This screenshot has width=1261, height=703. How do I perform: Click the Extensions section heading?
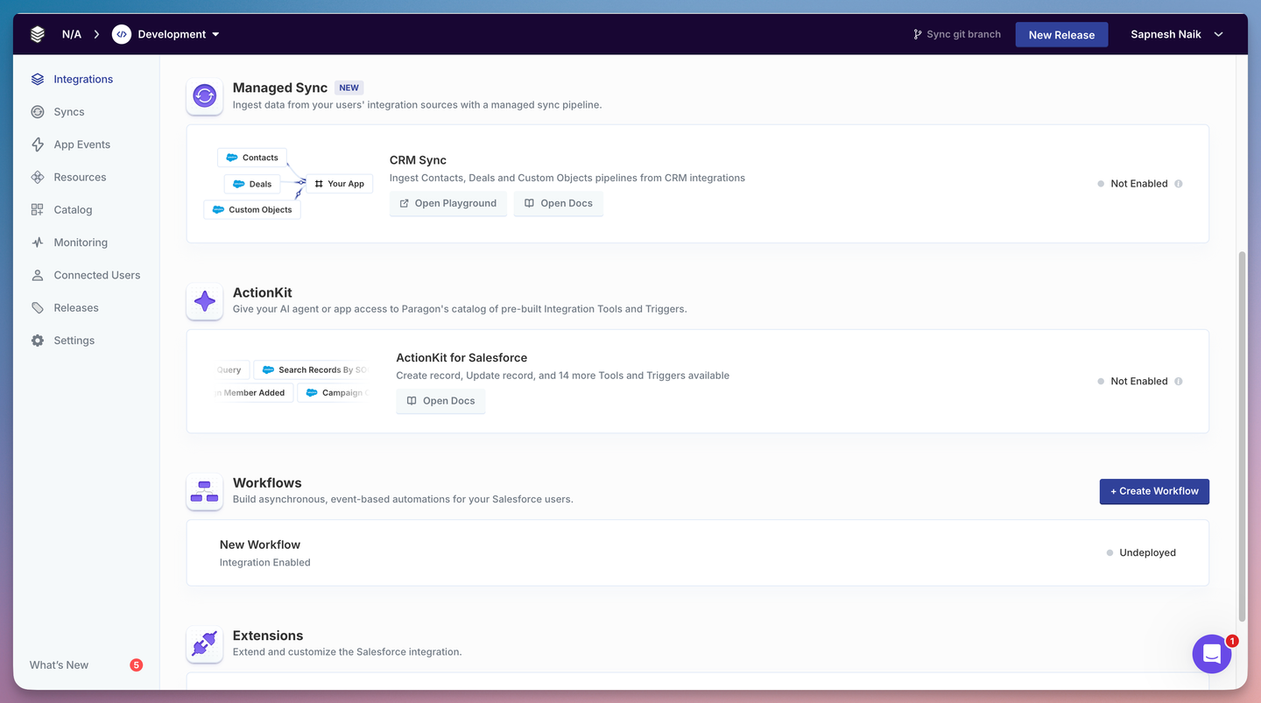click(268, 636)
